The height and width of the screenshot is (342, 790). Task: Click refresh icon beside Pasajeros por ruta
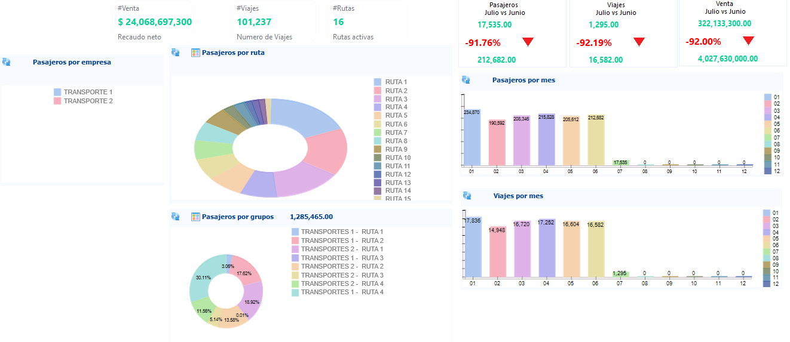(x=176, y=53)
